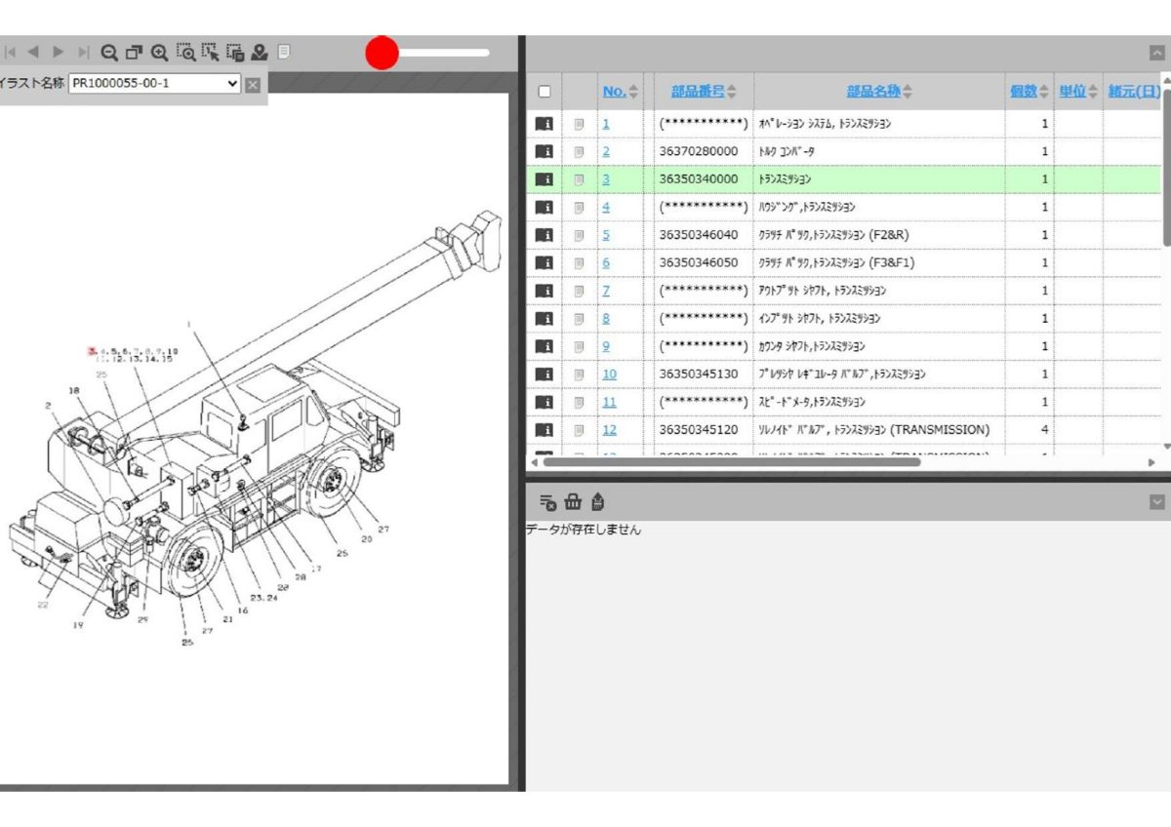
Task: Click the shopping basket icon
Action: pyautogui.click(x=573, y=502)
